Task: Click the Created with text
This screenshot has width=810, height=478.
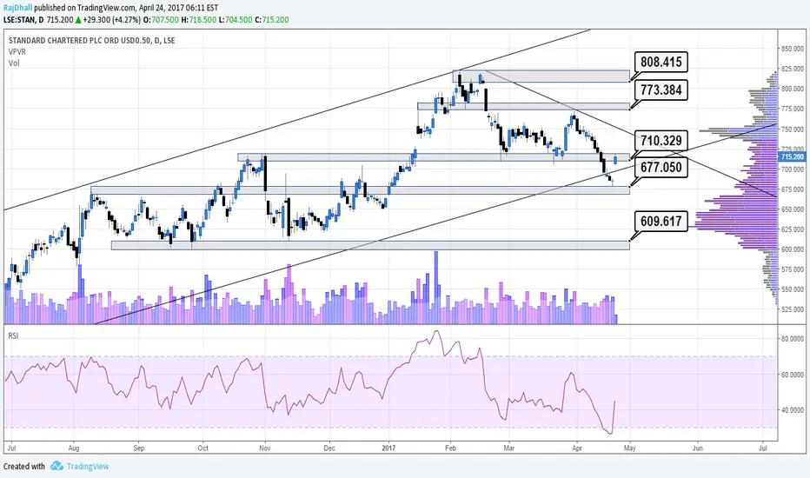Action: click(23, 466)
